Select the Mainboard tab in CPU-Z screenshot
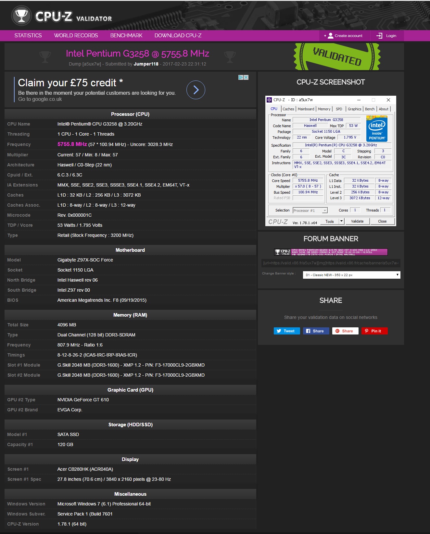430x534 pixels. pos(306,109)
